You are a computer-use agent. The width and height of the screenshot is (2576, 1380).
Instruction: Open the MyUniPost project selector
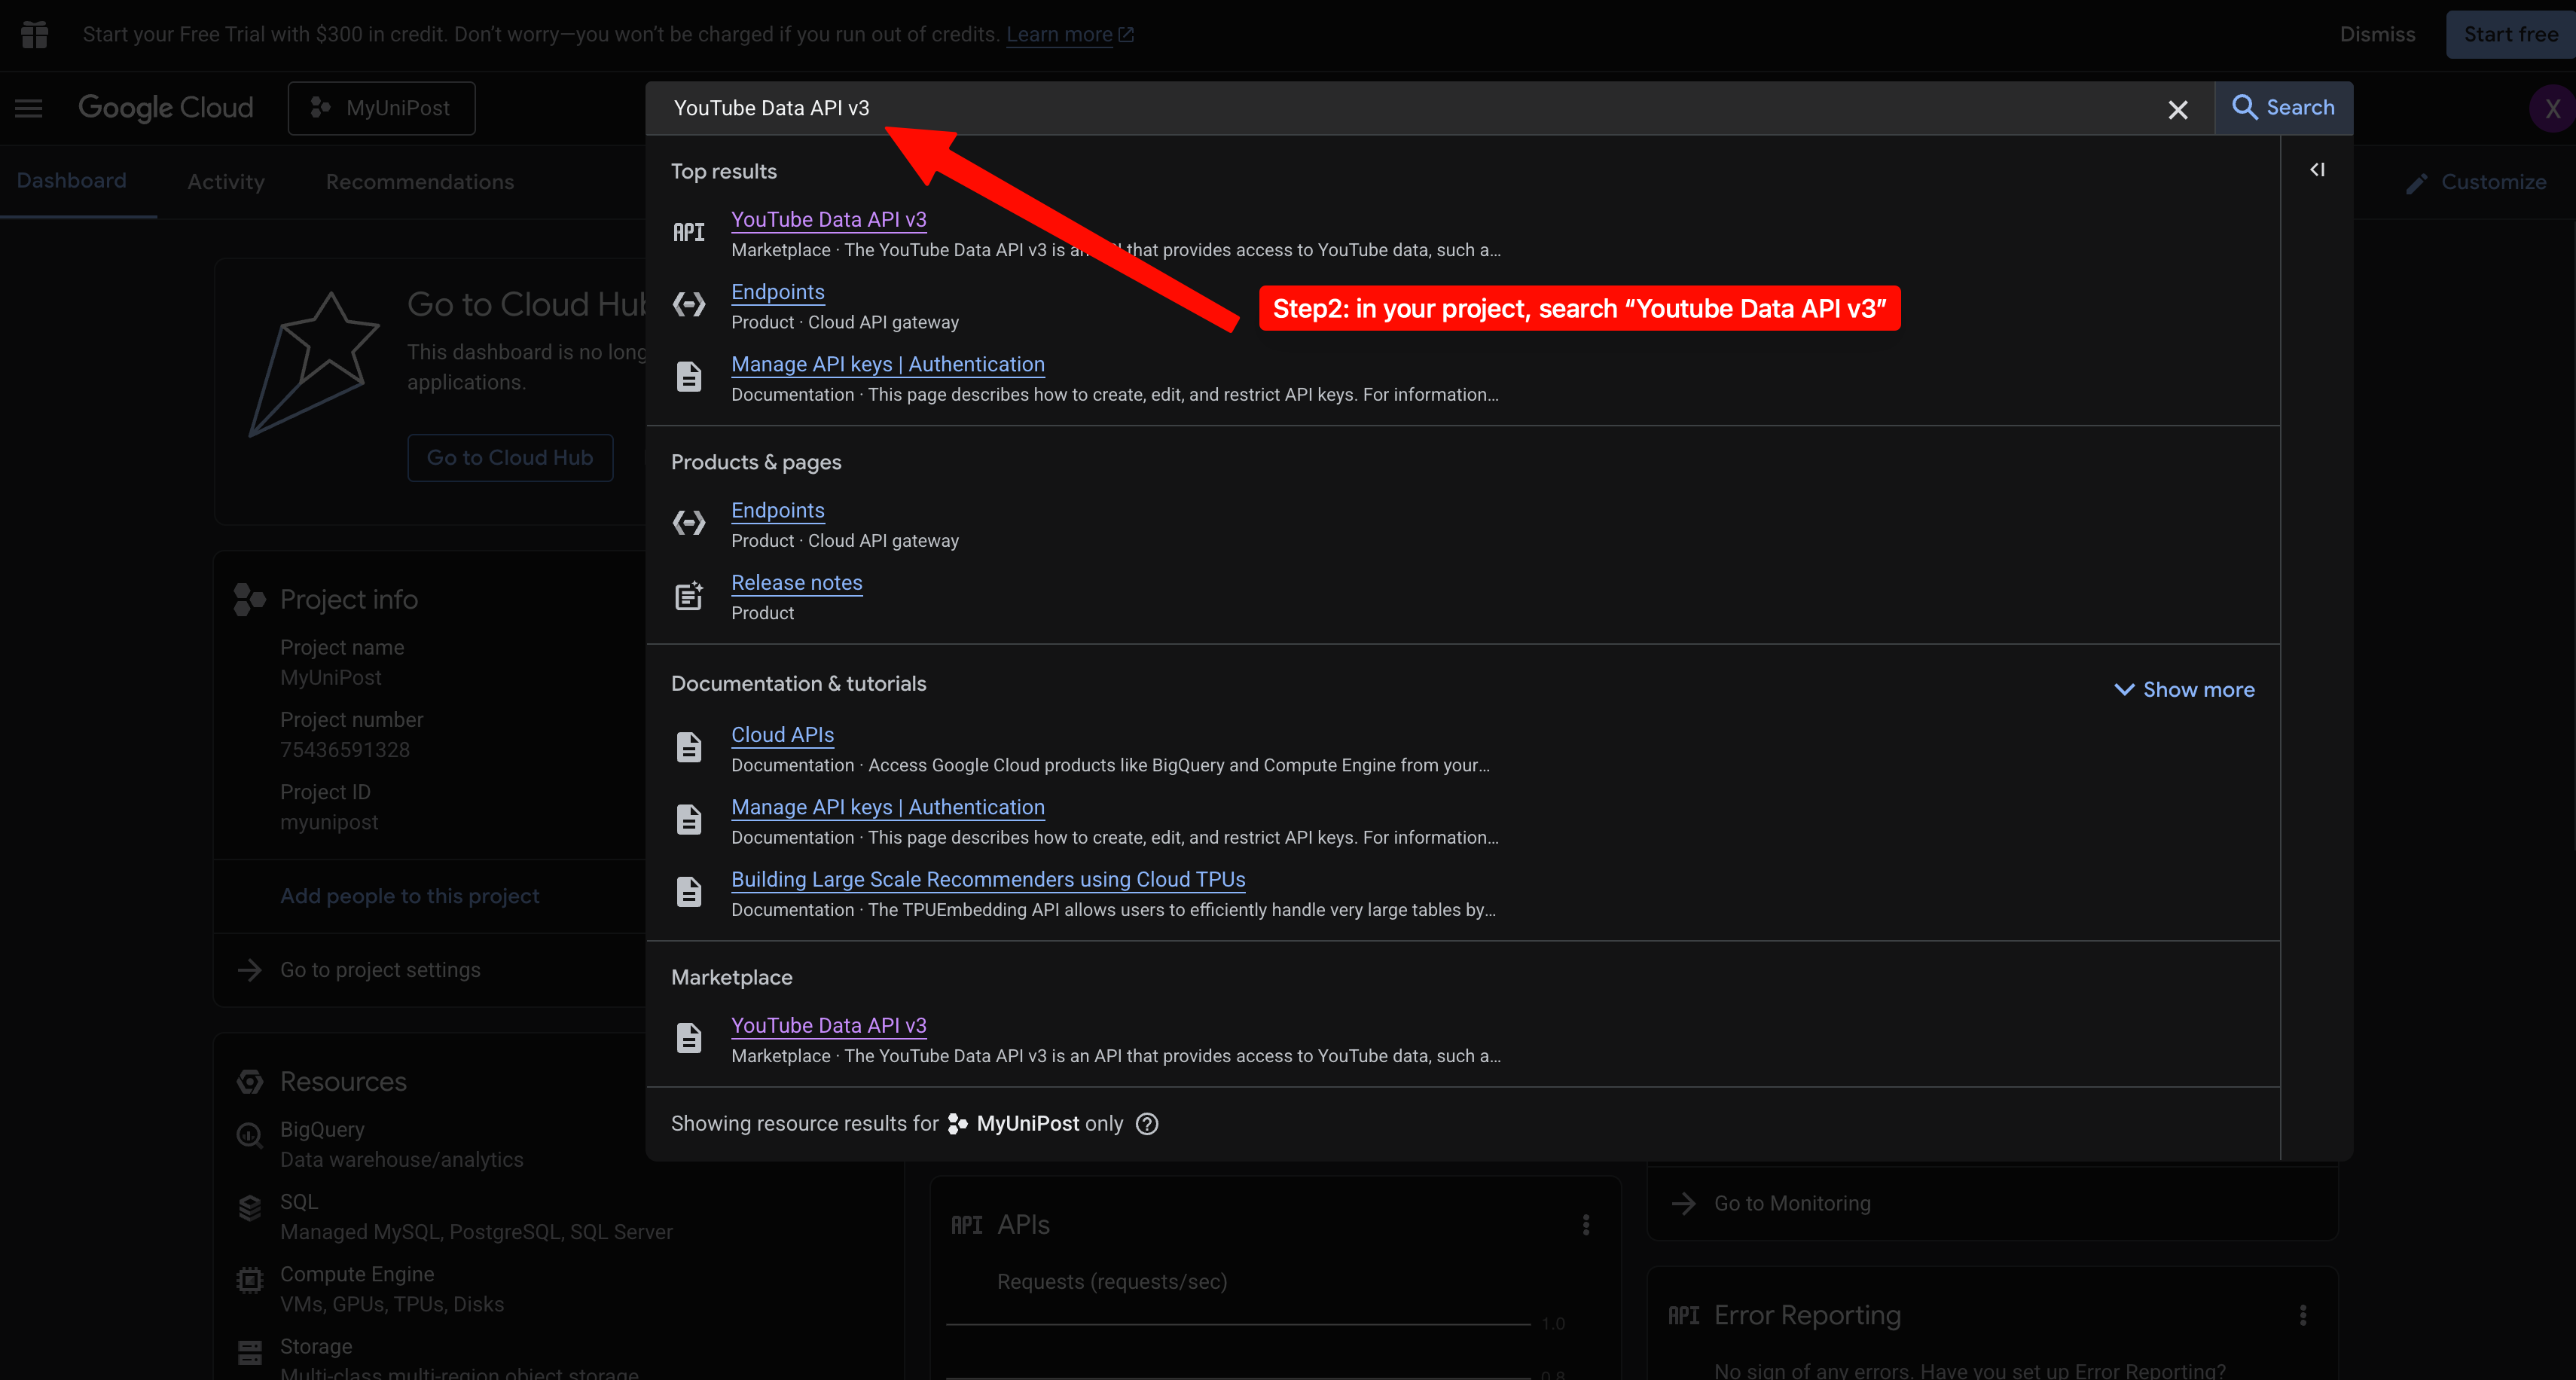(381, 108)
